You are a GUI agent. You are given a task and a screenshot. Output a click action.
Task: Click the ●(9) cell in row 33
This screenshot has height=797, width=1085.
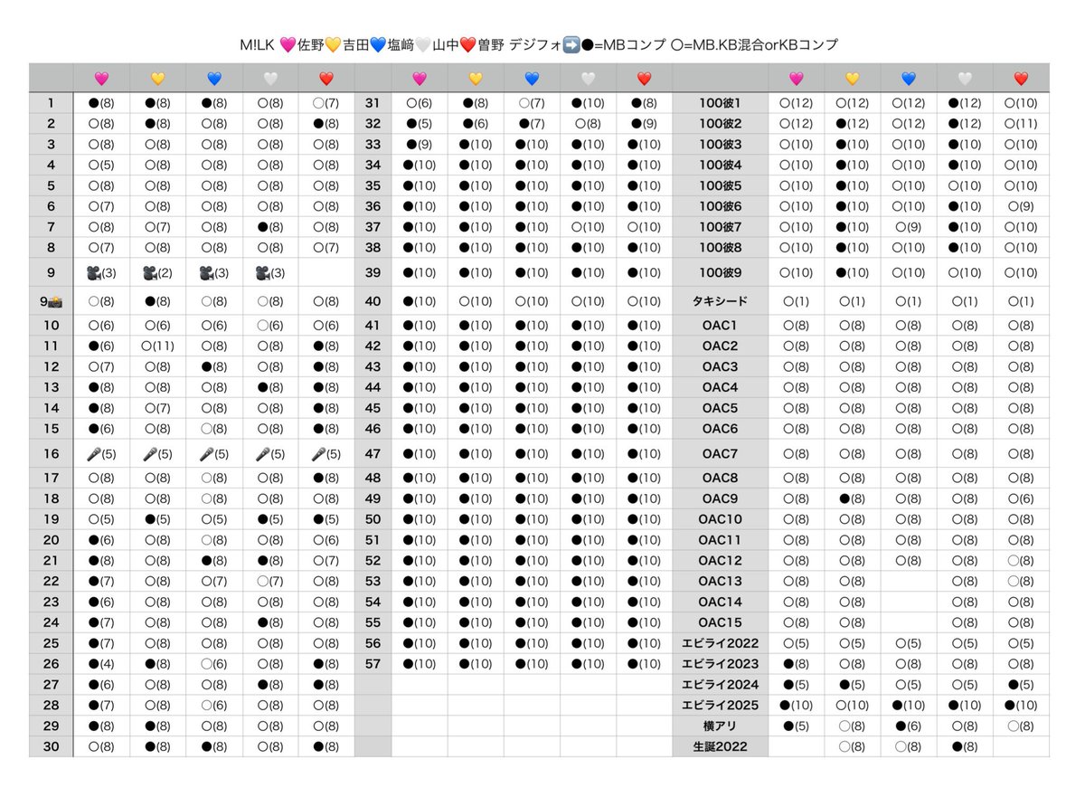click(x=420, y=144)
